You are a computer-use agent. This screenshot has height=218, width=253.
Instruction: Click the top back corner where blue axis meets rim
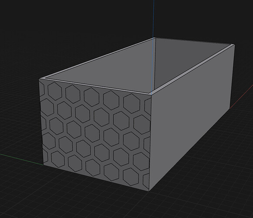(x=155, y=38)
